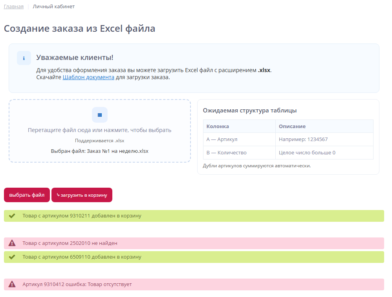Open the Личный кабинет breadcrumb item
The height and width of the screenshot is (297, 392).
click(53, 6)
